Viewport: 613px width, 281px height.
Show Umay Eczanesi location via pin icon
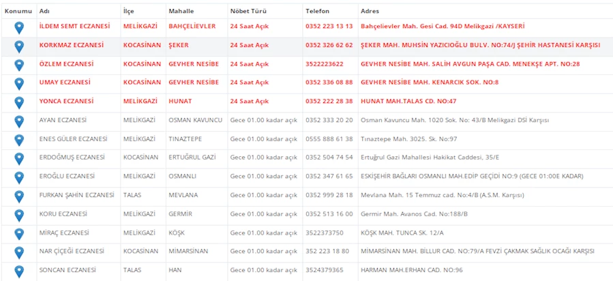pos(19,84)
